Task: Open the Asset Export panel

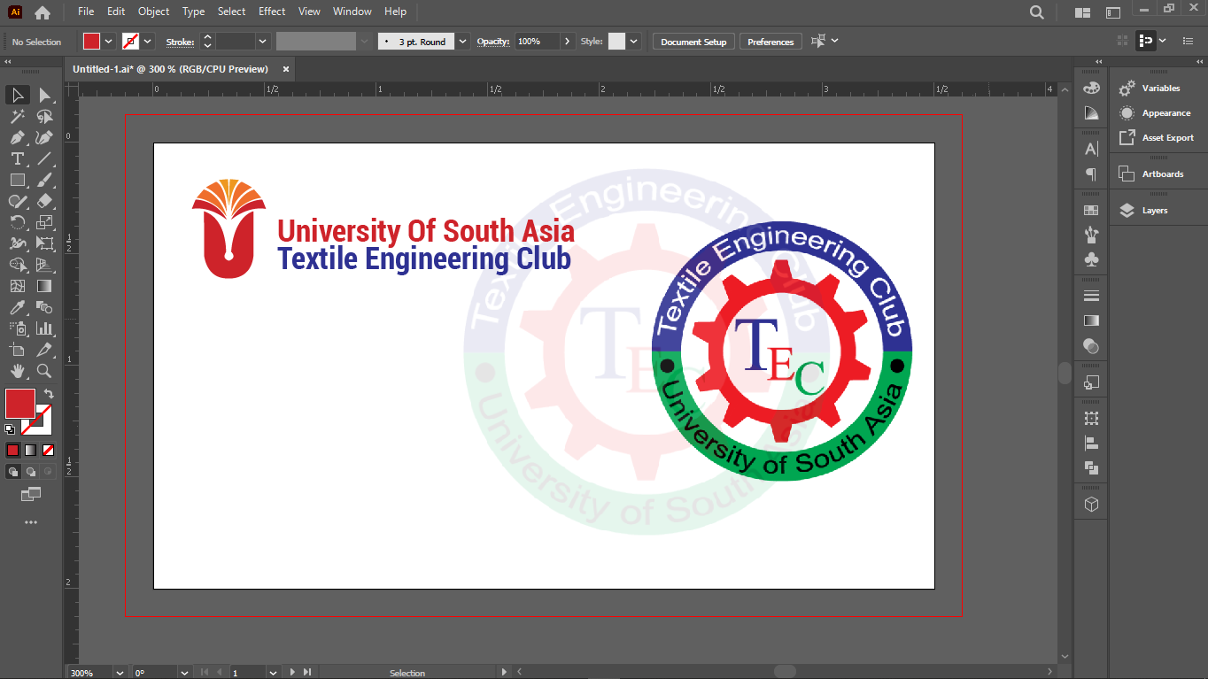Action: pos(1155,138)
